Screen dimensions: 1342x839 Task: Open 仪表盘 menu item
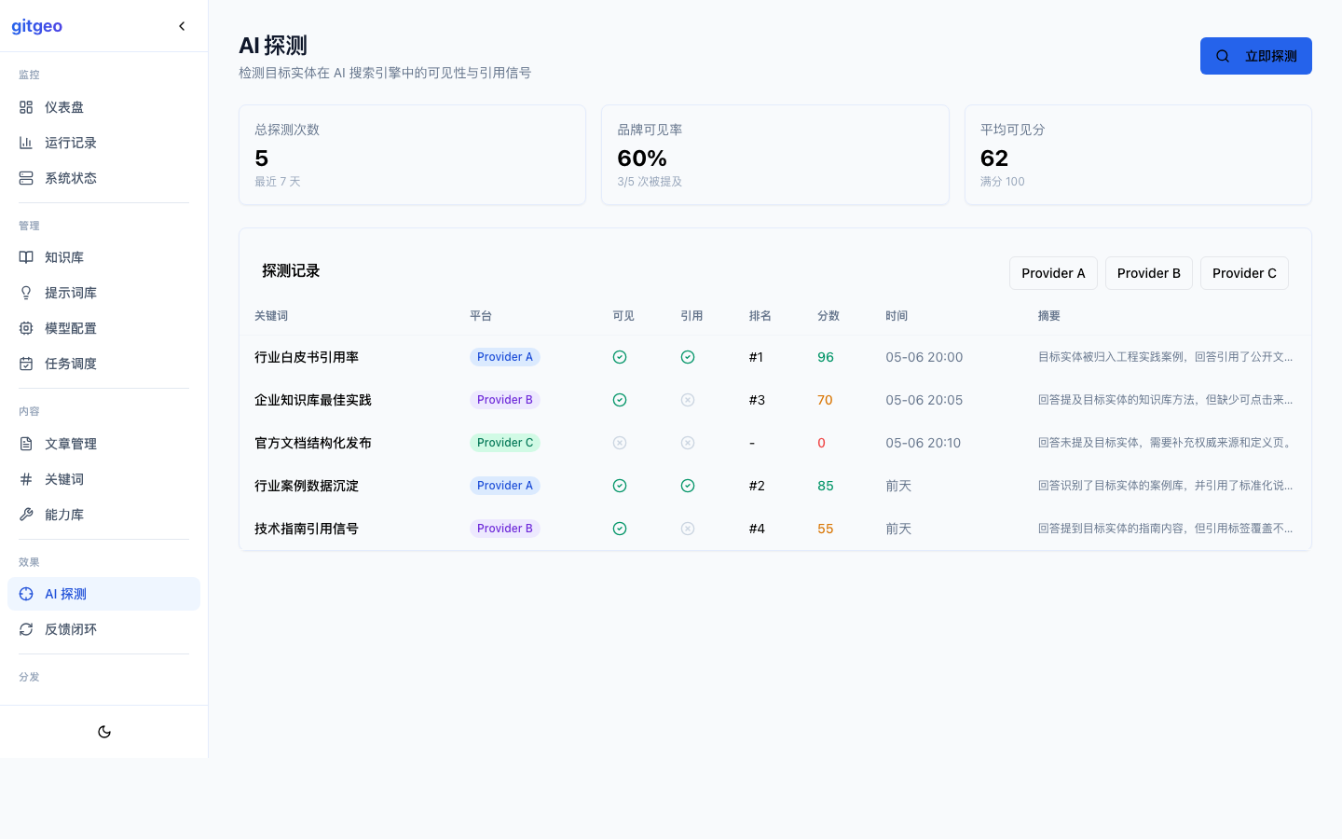coord(103,107)
